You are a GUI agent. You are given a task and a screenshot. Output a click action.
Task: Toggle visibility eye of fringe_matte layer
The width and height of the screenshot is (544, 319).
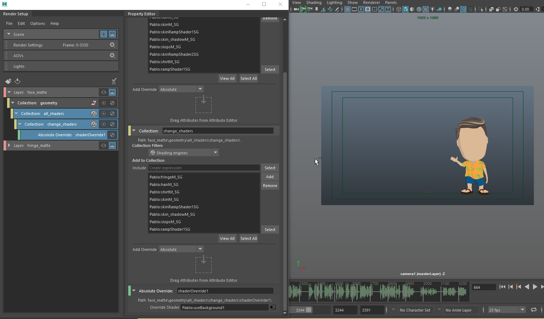point(103,145)
